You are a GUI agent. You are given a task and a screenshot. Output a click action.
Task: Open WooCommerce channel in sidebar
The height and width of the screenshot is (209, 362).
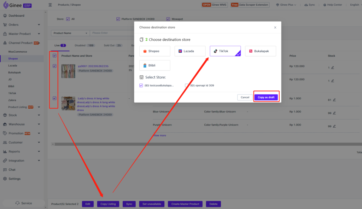point(18,52)
